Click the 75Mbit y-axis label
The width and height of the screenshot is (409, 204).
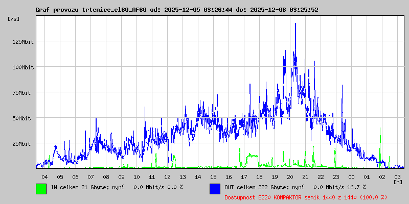23,93
